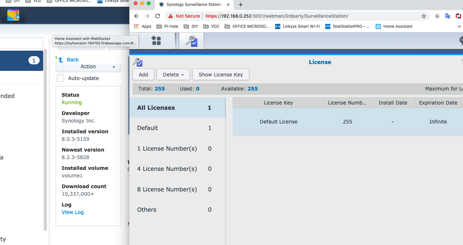Open Surveillance Station main menu grid icon
Image resolution: width=463 pixels, height=245 pixels.
[156, 41]
